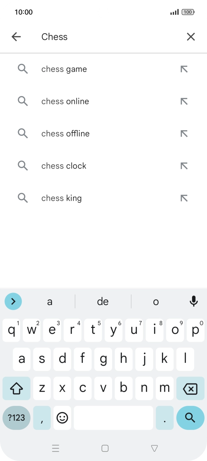Screen dimensions: 207x461
Task: Choose the 'chess clock' suggestion
Action: pyautogui.click(x=64, y=166)
